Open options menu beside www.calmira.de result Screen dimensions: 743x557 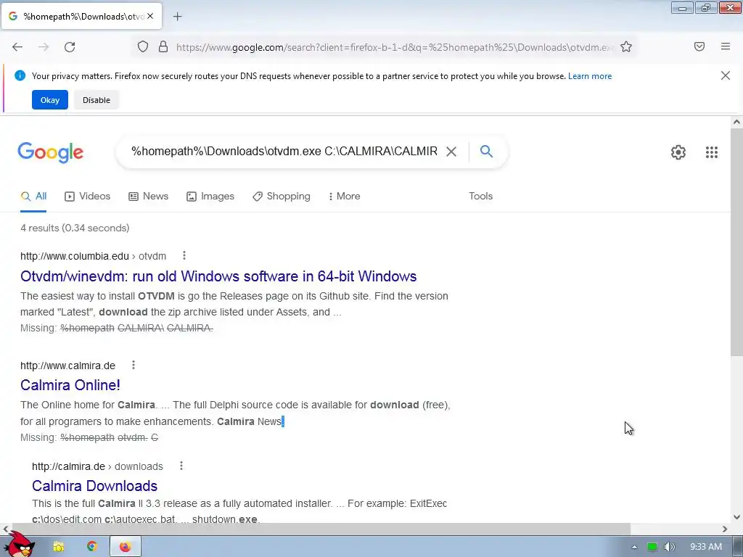point(134,366)
